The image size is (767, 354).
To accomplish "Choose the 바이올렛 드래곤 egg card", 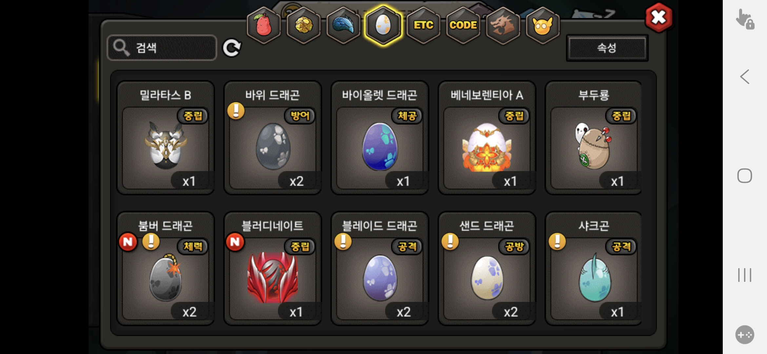I will point(380,138).
